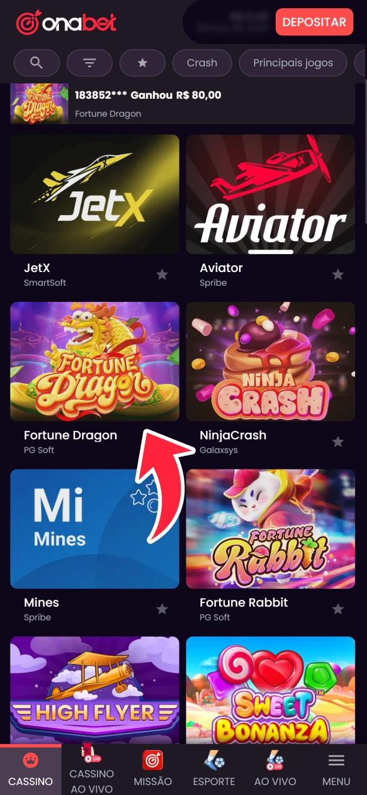Show favorites using the star chip

click(142, 63)
